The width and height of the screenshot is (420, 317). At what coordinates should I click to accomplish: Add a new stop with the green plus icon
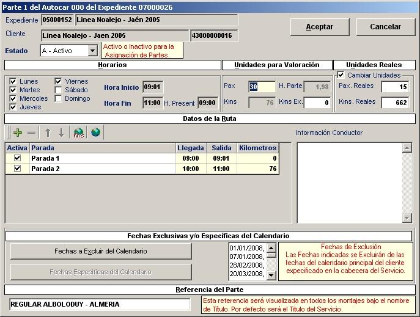(18, 133)
